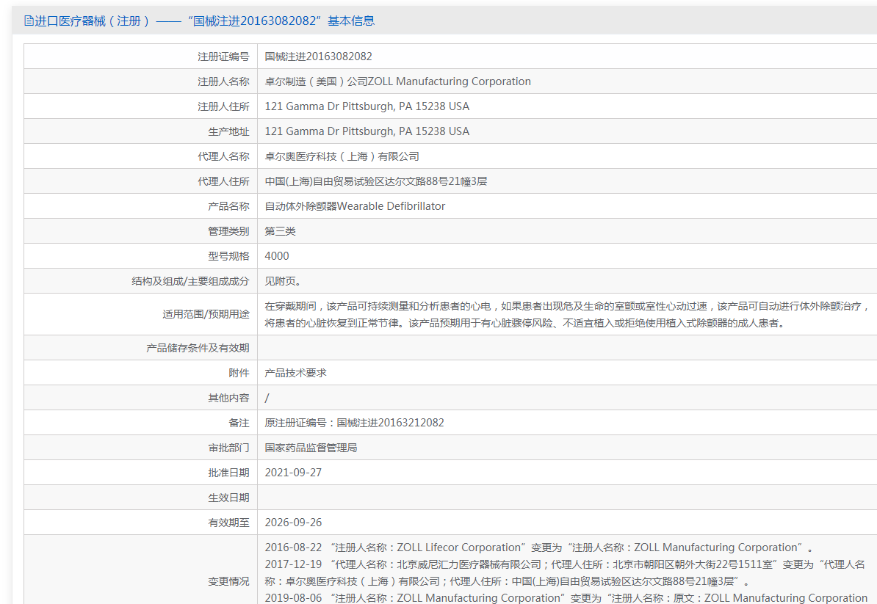Select the registration number 国械注进20163082082 in the table
Viewport: 877px width, 604px height.
(x=318, y=57)
